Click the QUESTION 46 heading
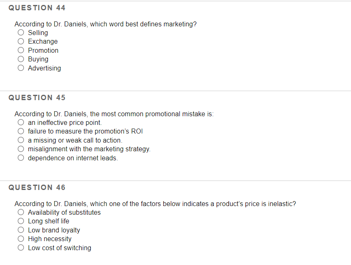The image size is (351, 265). (37, 188)
